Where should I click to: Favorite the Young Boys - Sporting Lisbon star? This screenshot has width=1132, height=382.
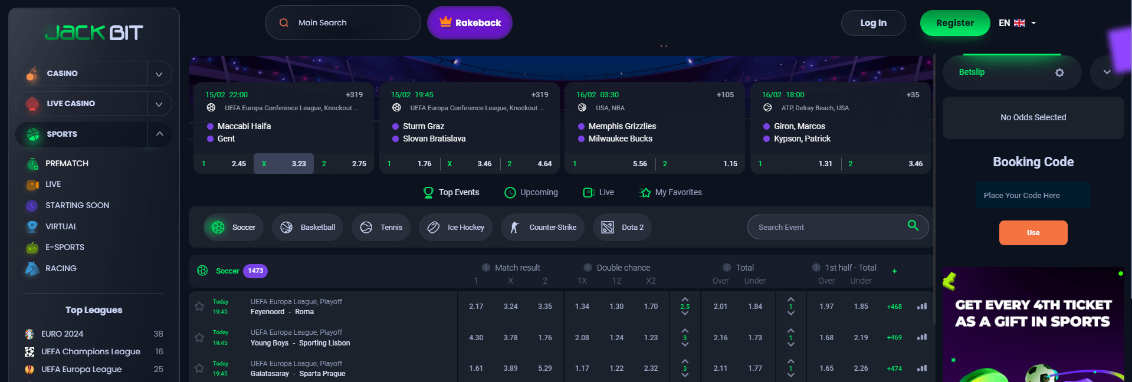coord(199,337)
